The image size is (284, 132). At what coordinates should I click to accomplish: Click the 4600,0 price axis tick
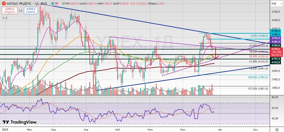pos(276,20)
